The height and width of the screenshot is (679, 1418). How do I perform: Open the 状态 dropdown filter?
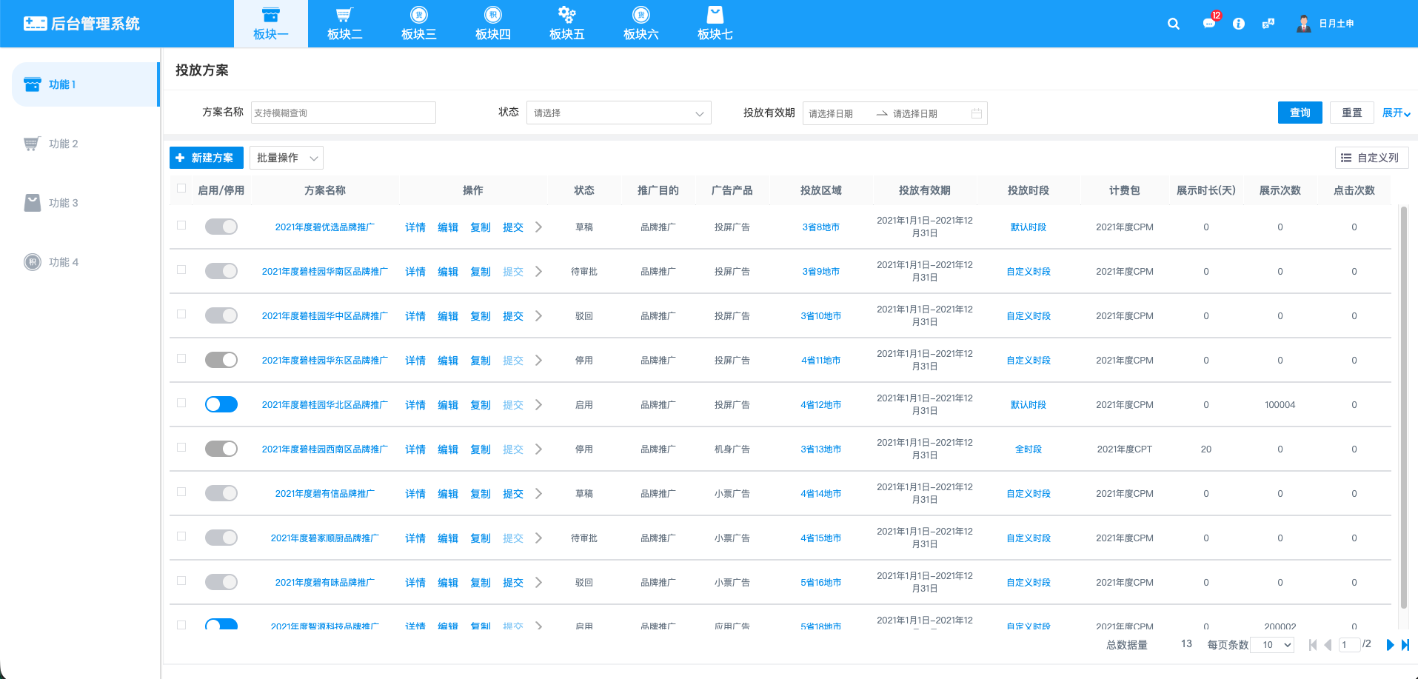click(x=618, y=113)
